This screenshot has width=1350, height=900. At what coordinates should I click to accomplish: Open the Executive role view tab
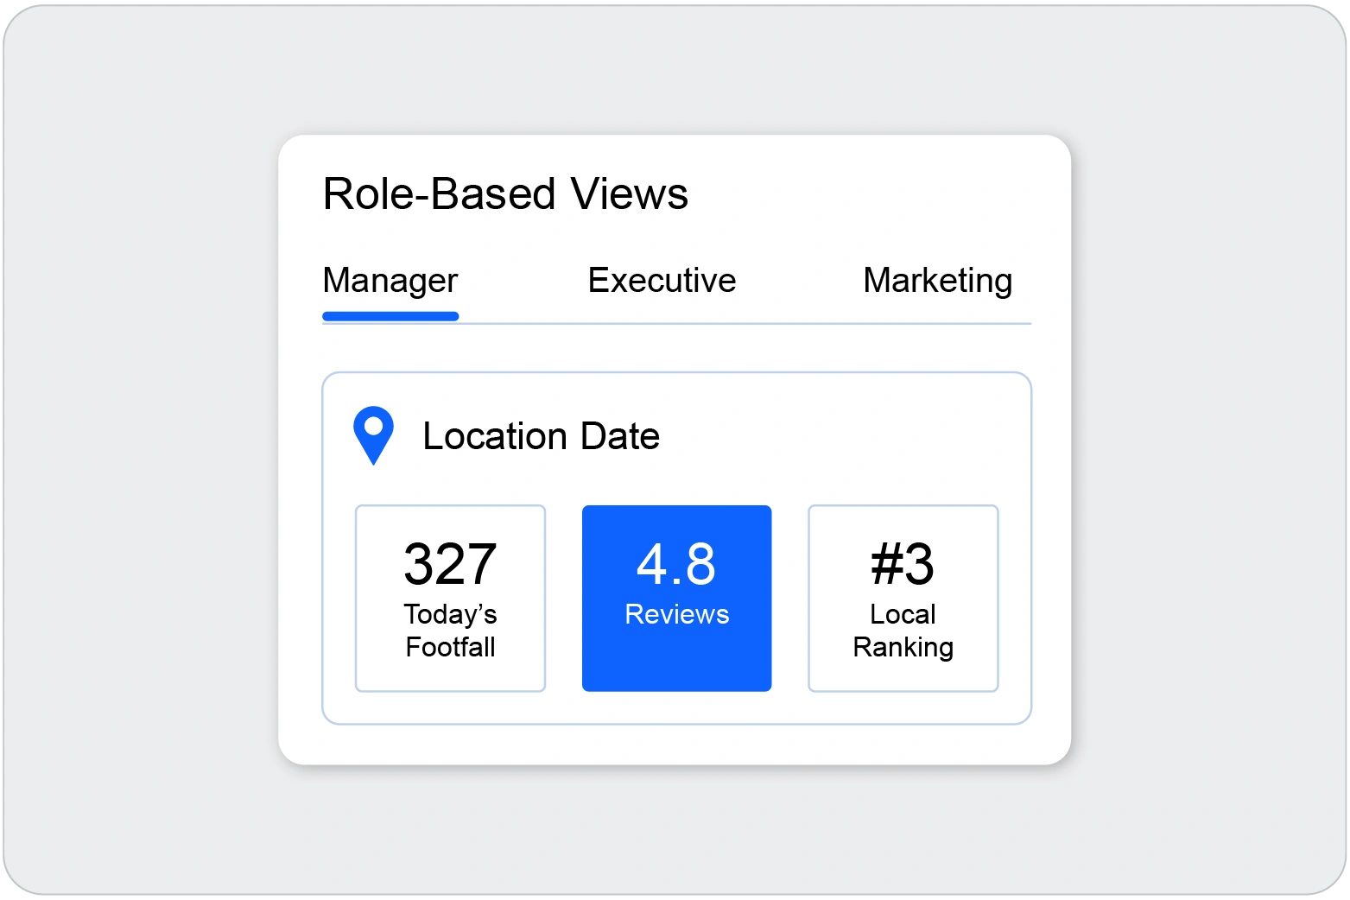click(x=662, y=281)
